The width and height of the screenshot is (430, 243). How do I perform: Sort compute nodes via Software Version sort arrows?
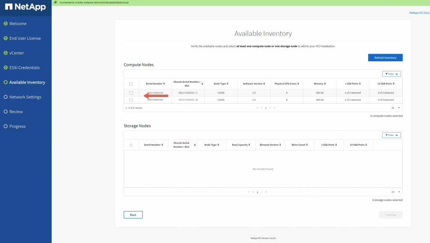(264, 84)
